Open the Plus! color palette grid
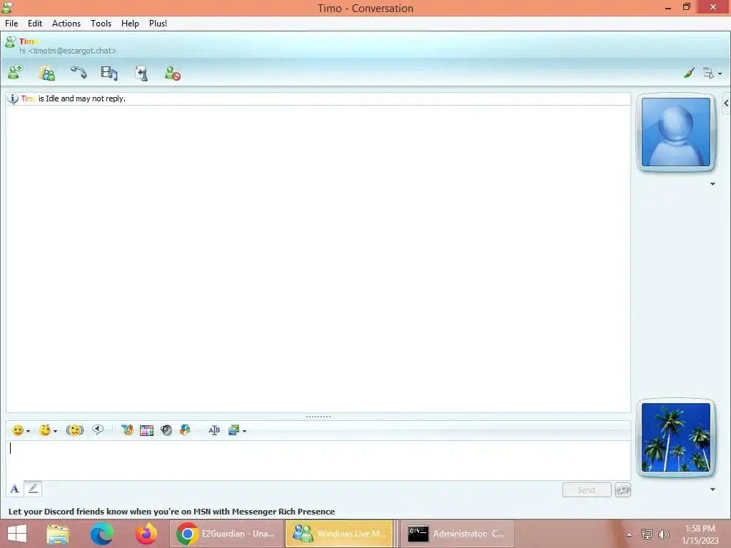Screen dimensions: 731x548 [146, 430]
